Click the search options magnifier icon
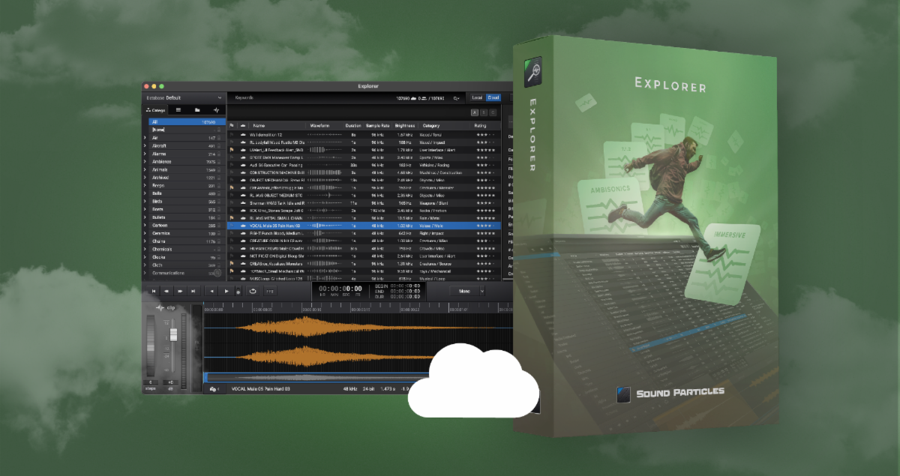900x476 pixels. tap(456, 97)
